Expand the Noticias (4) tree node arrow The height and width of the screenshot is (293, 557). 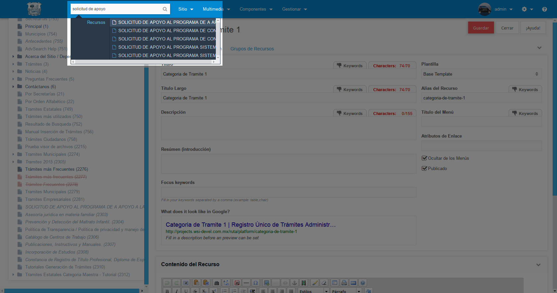tap(13, 71)
